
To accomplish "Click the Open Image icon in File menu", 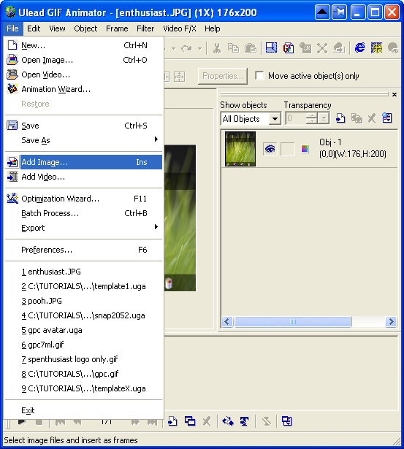I will point(12,60).
